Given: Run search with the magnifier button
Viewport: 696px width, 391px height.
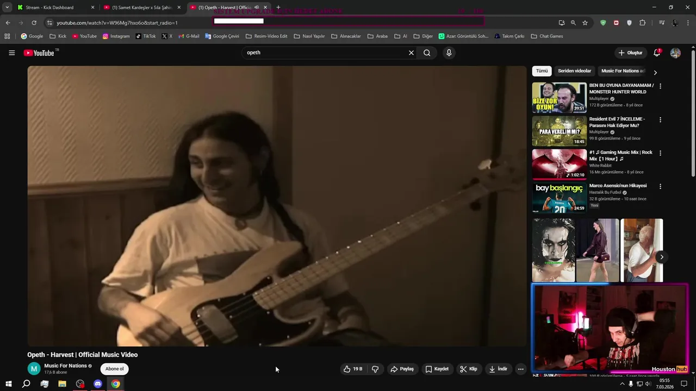Looking at the screenshot, I should pos(427,53).
